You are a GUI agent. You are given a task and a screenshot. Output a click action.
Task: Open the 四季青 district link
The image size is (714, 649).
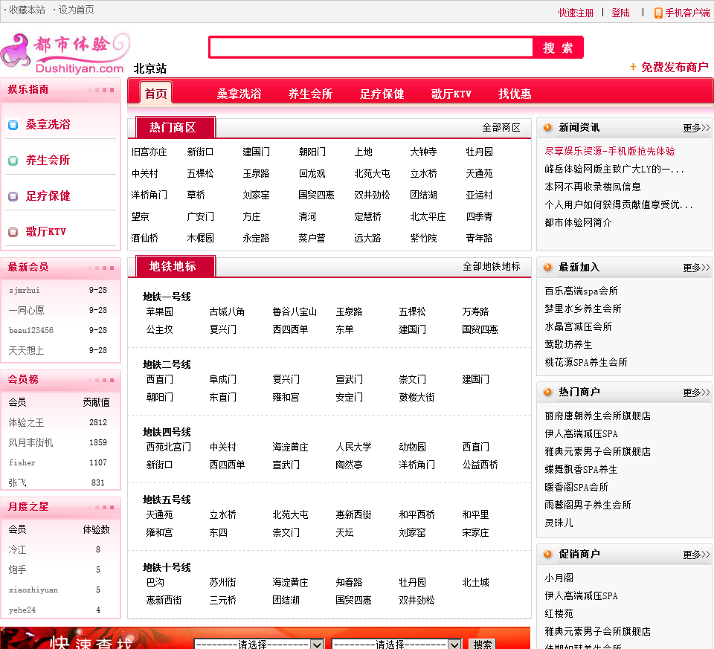pyautogui.click(x=479, y=216)
